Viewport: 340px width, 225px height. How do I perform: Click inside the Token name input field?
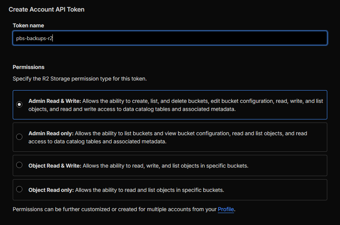pyautogui.click(x=170, y=38)
